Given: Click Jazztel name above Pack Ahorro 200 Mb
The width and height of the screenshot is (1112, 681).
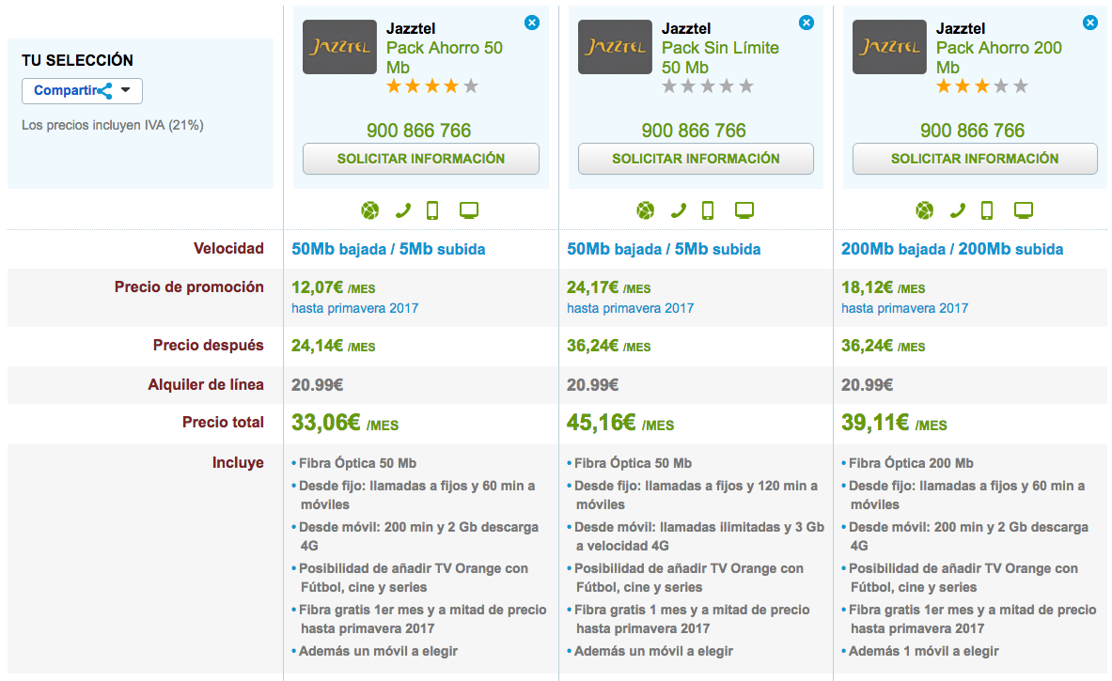Looking at the screenshot, I should coord(961,28).
